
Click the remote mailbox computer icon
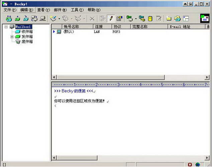[x=43, y=18]
